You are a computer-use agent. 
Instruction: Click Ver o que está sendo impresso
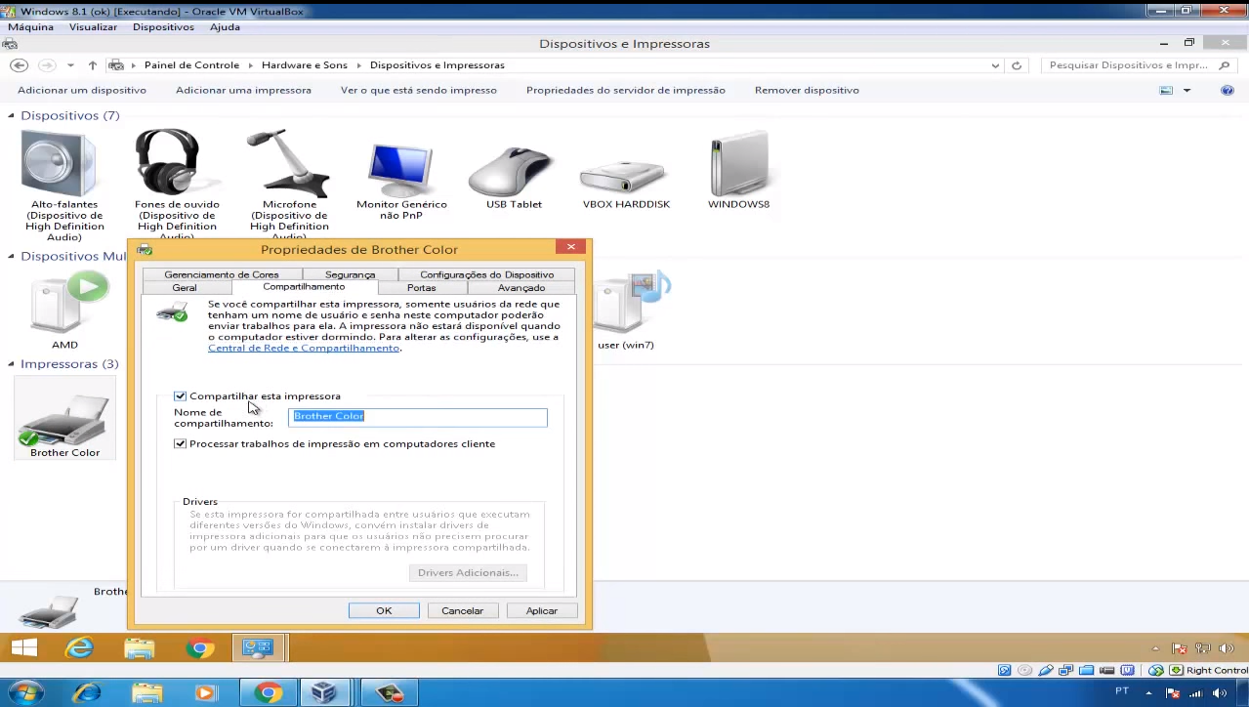click(x=418, y=90)
